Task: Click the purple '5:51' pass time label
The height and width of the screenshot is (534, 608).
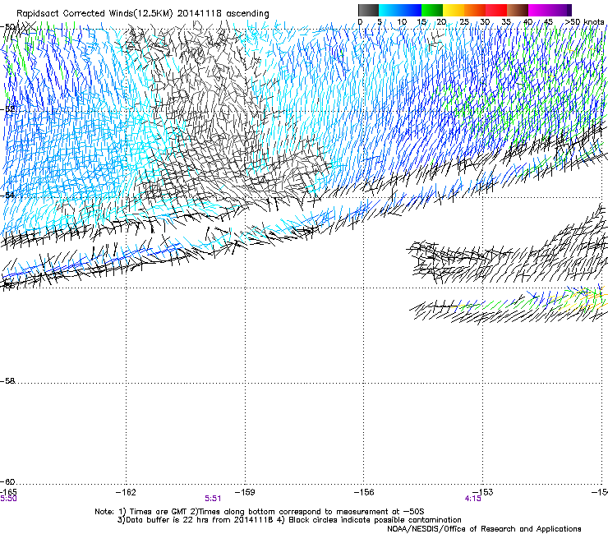Action: [x=213, y=499]
